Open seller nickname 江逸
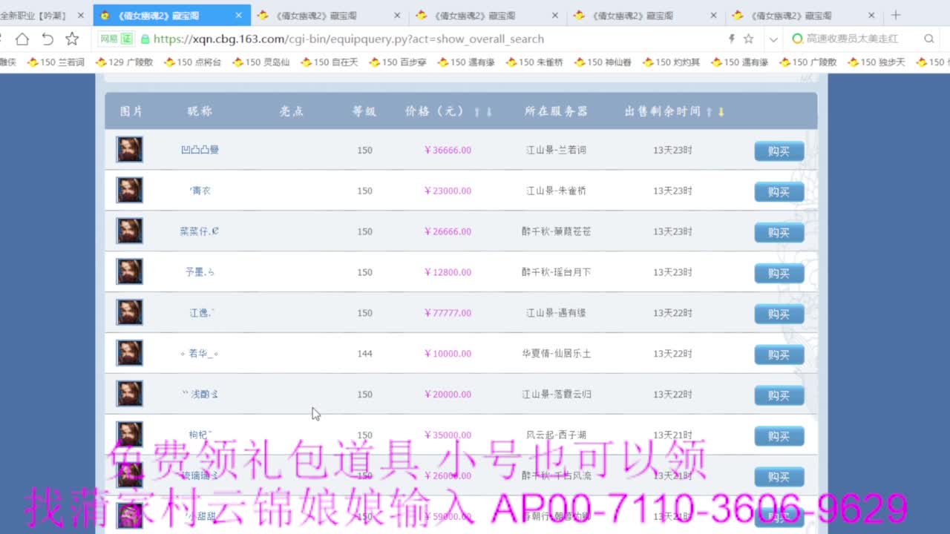The image size is (950, 534). (x=201, y=313)
